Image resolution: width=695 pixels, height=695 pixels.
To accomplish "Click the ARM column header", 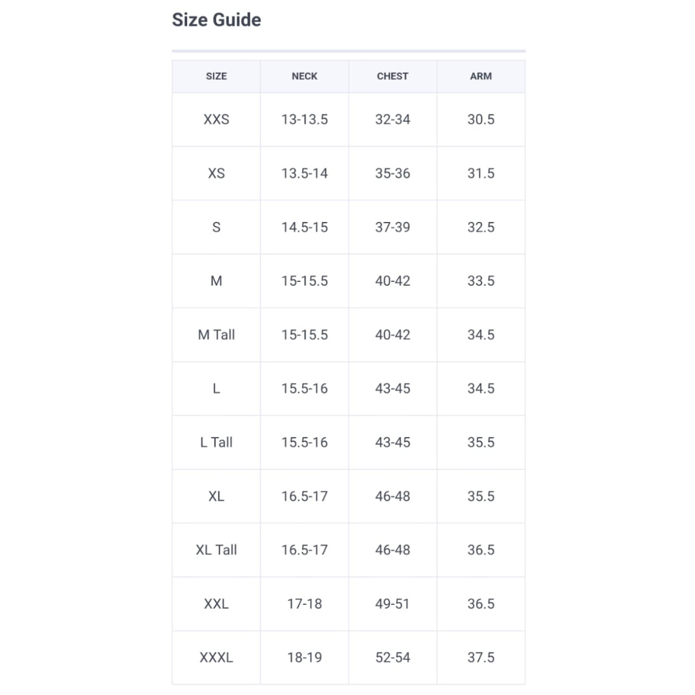I will click(481, 76).
